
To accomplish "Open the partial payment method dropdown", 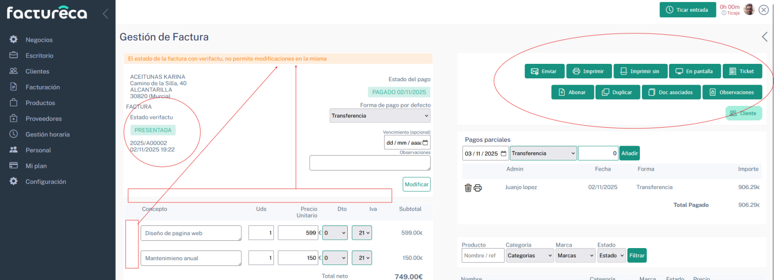I will click(x=543, y=153).
